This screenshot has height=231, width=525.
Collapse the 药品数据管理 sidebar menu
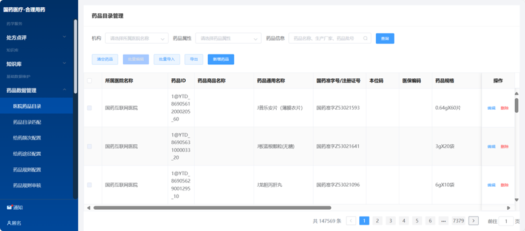tap(36, 90)
